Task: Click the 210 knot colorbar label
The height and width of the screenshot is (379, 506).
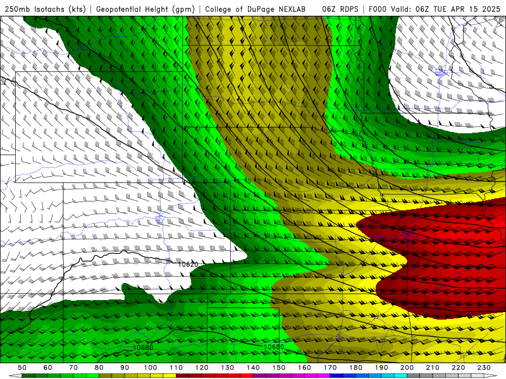Action: tap(433, 368)
